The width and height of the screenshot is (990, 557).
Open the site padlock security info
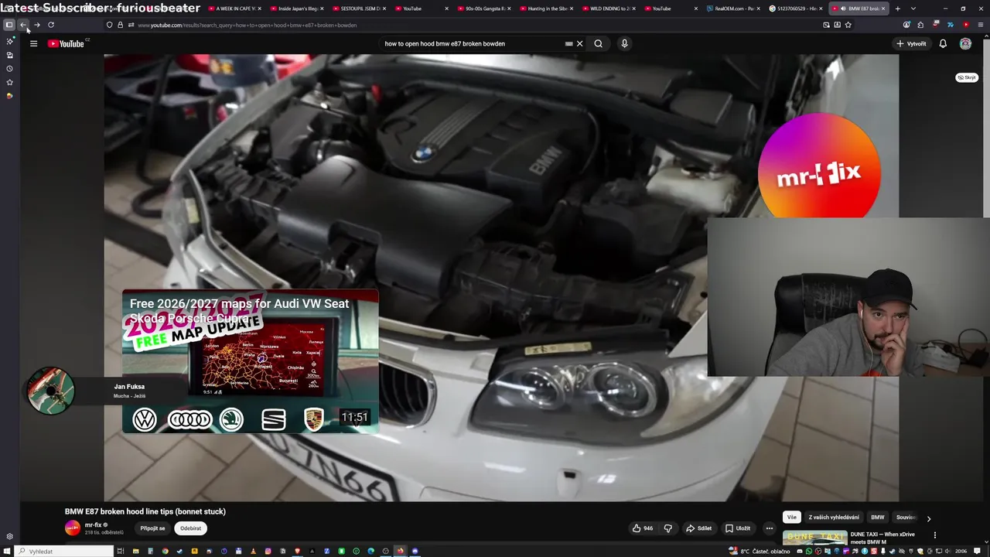pyautogui.click(x=120, y=25)
